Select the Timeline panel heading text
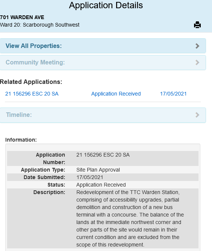212x251 pixels. (x=19, y=115)
